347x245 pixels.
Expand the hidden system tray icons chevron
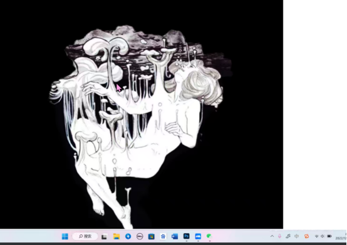pyautogui.click(x=272, y=236)
